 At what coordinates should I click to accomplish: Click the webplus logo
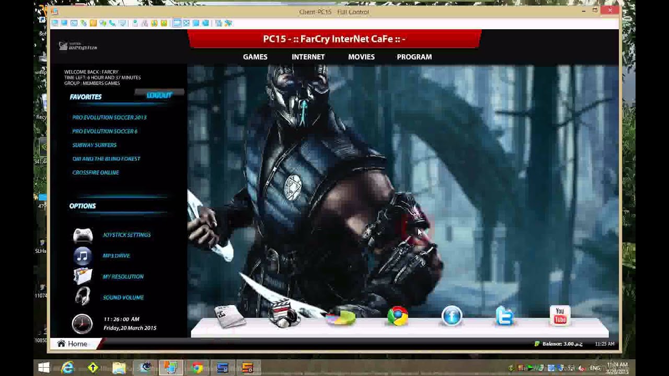click(x=78, y=46)
